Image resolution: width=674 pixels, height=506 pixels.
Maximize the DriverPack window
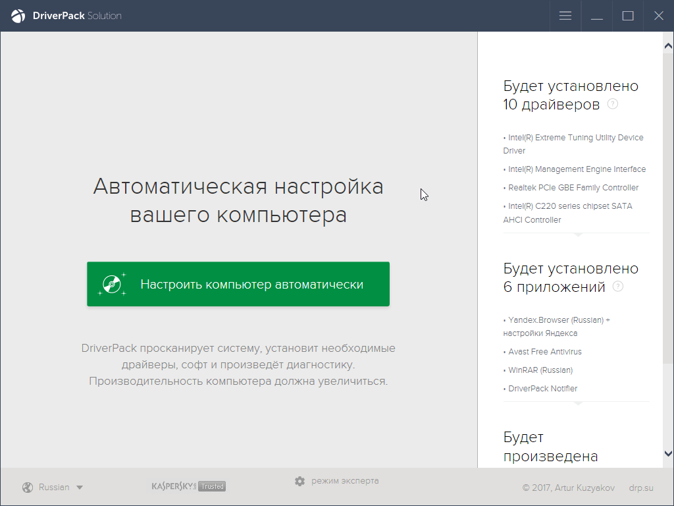627,16
